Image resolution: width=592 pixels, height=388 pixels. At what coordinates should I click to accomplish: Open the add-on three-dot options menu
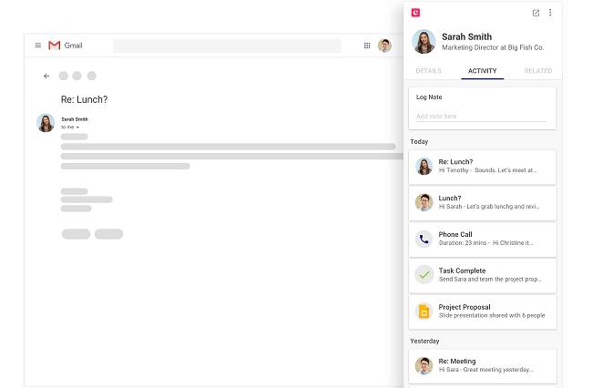550,13
